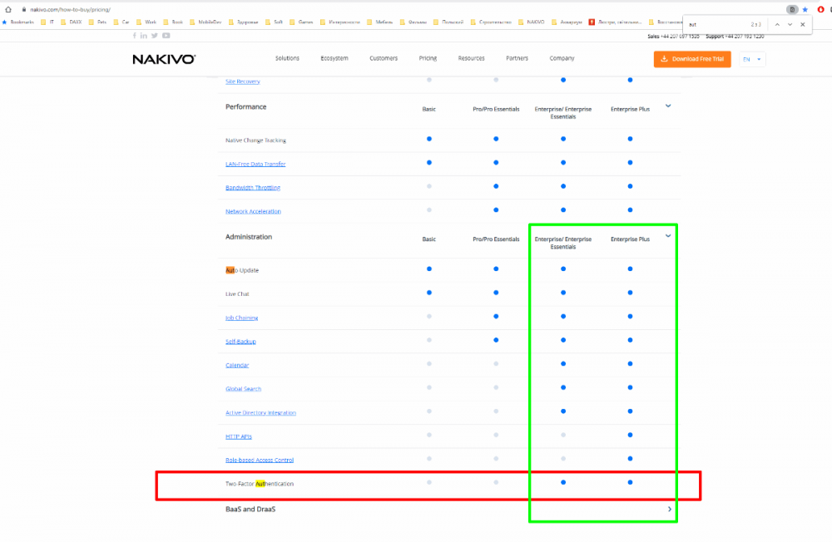Image resolution: width=832 pixels, height=542 pixels.
Task: Open the EN language dropdown
Action: (752, 59)
